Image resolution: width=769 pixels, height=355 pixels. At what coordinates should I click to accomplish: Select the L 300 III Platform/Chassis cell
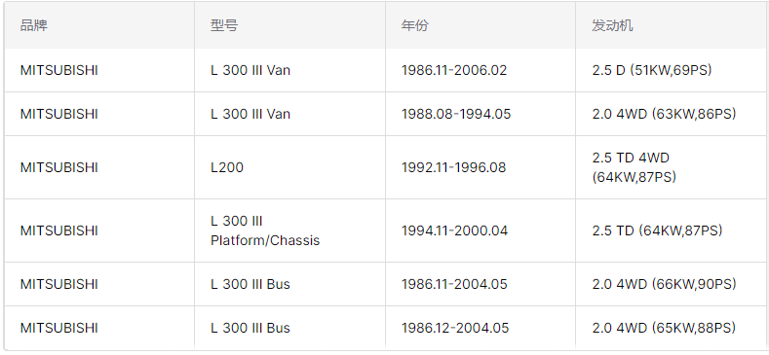(x=265, y=231)
